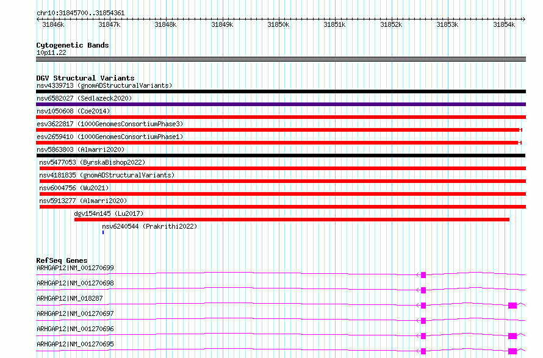This screenshot has width=543, height=358.
Task: Click the nsv5913277 (Almarri2020) label
Action: [x=83, y=201]
